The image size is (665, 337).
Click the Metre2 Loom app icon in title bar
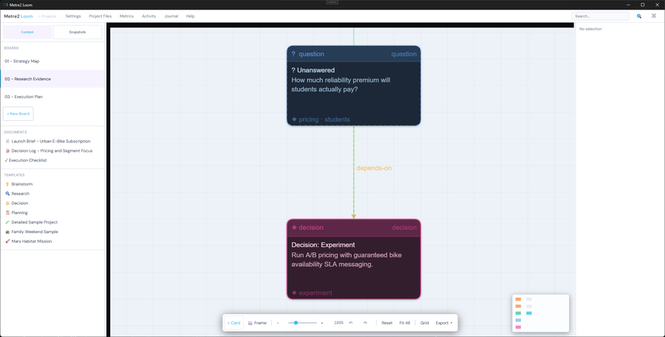click(x=5, y=4)
